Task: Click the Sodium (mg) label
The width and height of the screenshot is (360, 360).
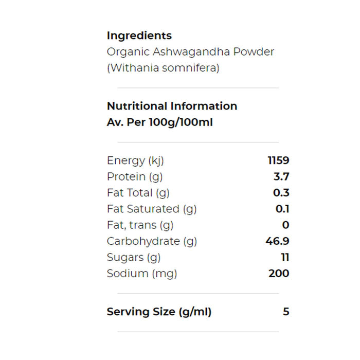Action: [141, 273]
